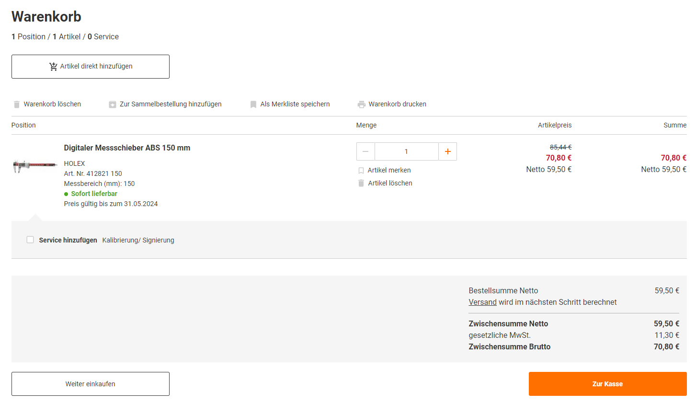Click the trash icon next to Artikel löschen

coord(361,184)
